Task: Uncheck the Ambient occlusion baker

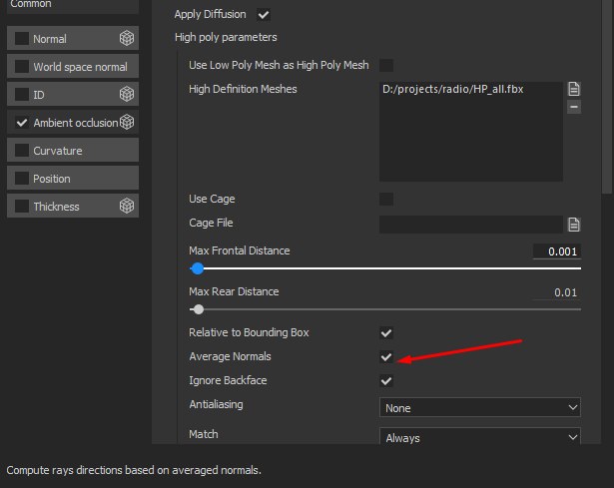Action: click(x=22, y=123)
